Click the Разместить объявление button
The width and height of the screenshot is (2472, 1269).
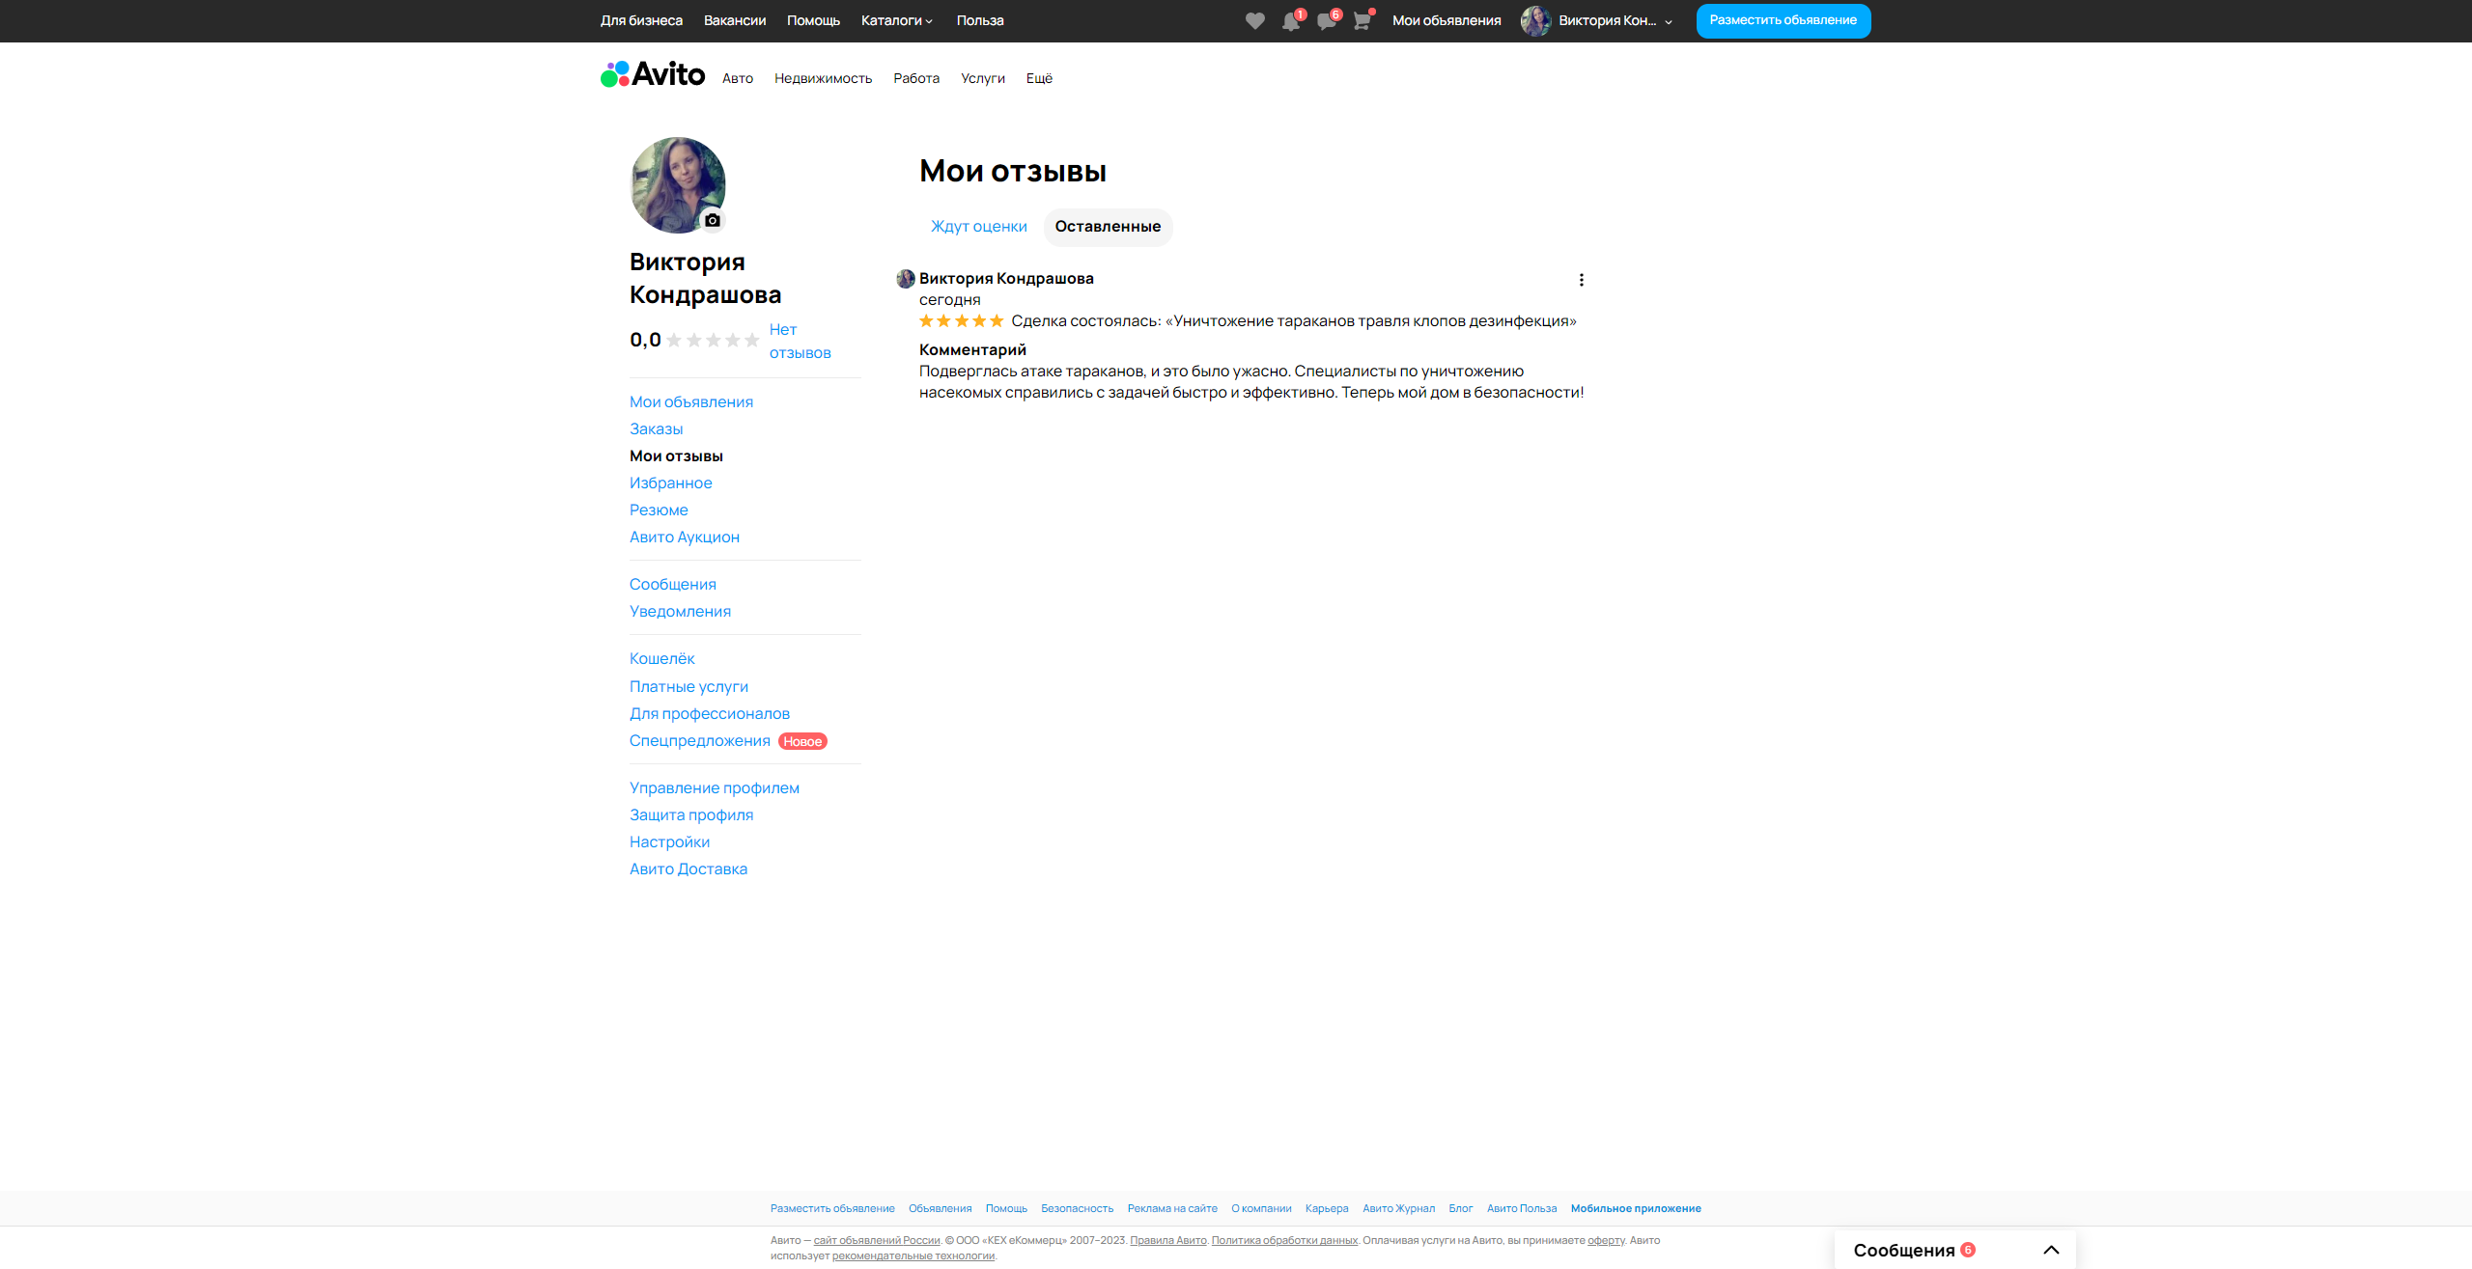coord(1783,20)
